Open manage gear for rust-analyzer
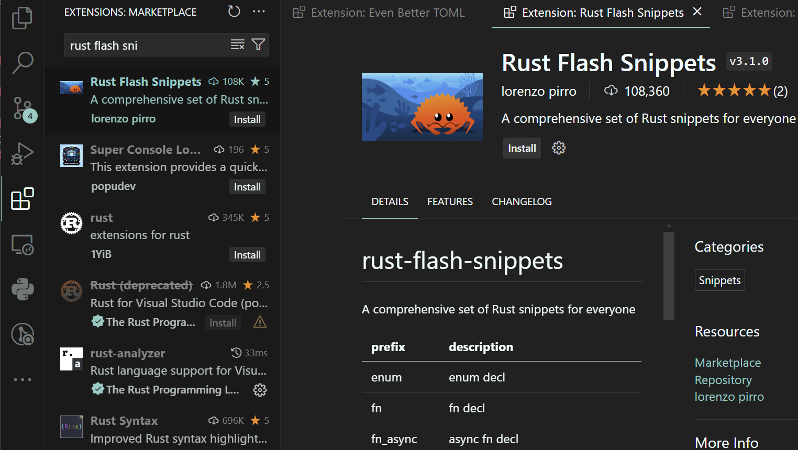This screenshot has width=798, height=450. coord(260,390)
